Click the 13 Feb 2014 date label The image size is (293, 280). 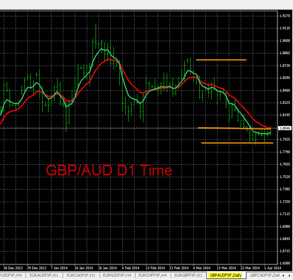point(155,268)
